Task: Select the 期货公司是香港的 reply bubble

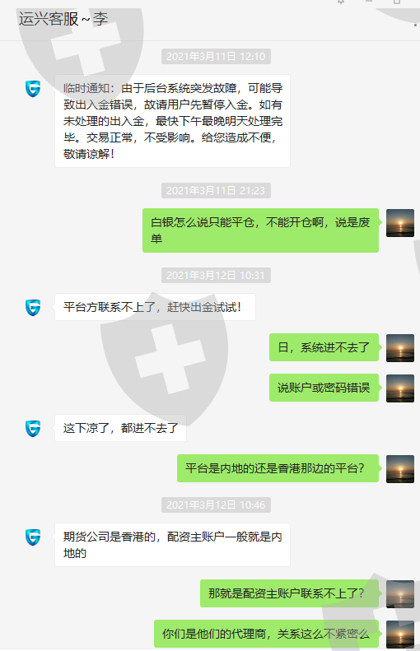Action: pyautogui.click(x=172, y=545)
